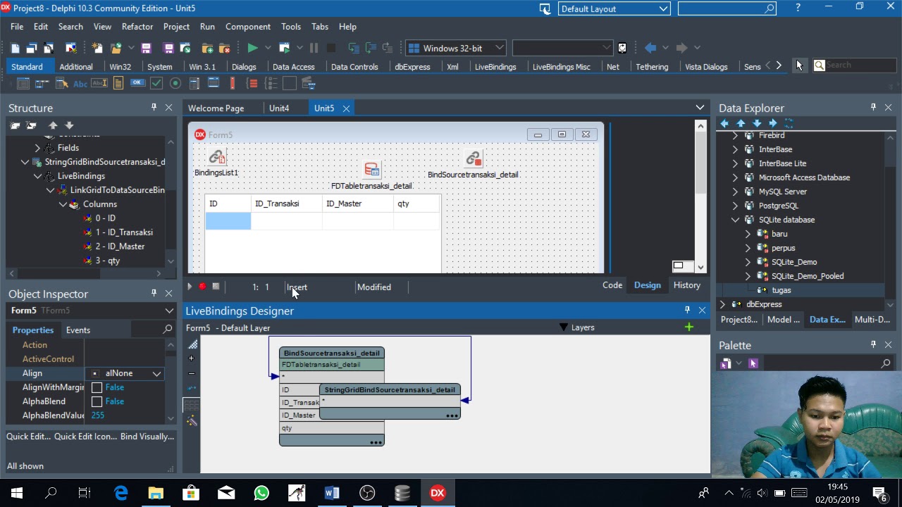Open the Refactor menu
The height and width of the screenshot is (507, 902).
point(137,26)
